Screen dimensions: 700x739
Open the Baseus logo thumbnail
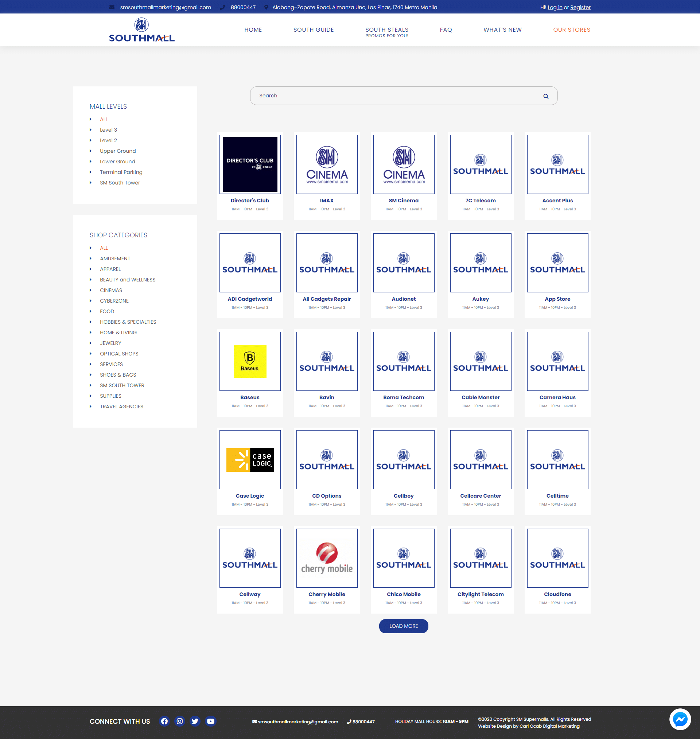coord(250,361)
